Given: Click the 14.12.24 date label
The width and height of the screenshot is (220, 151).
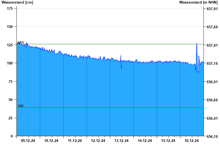Looking at the screenshot, I should pos(145,141).
